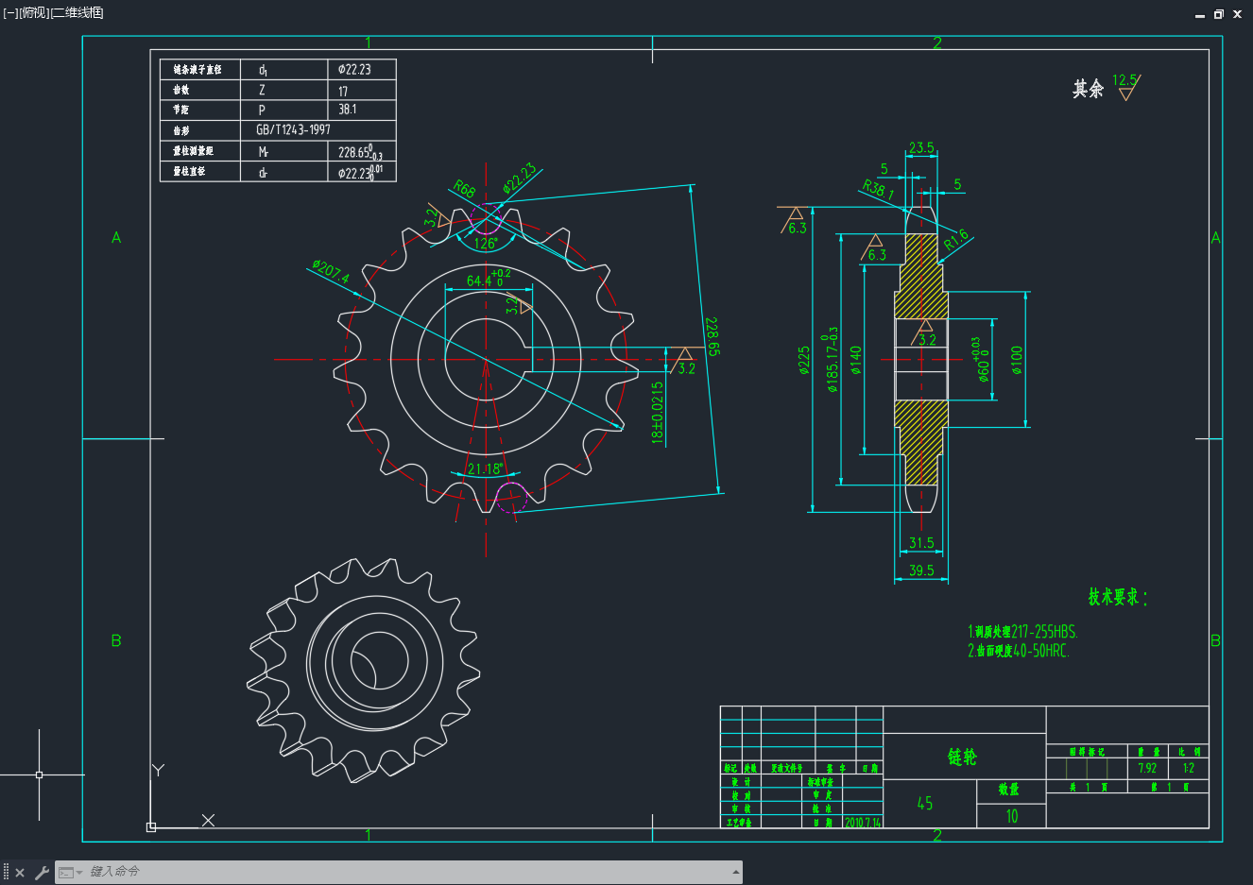
Task: Select the 39.5 width dimension
Action: pyautogui.click(x=921, y=570)
